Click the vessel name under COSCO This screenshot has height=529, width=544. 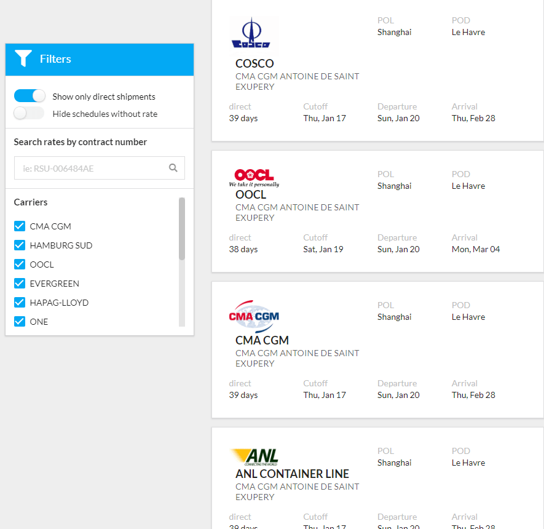[298, 82]
